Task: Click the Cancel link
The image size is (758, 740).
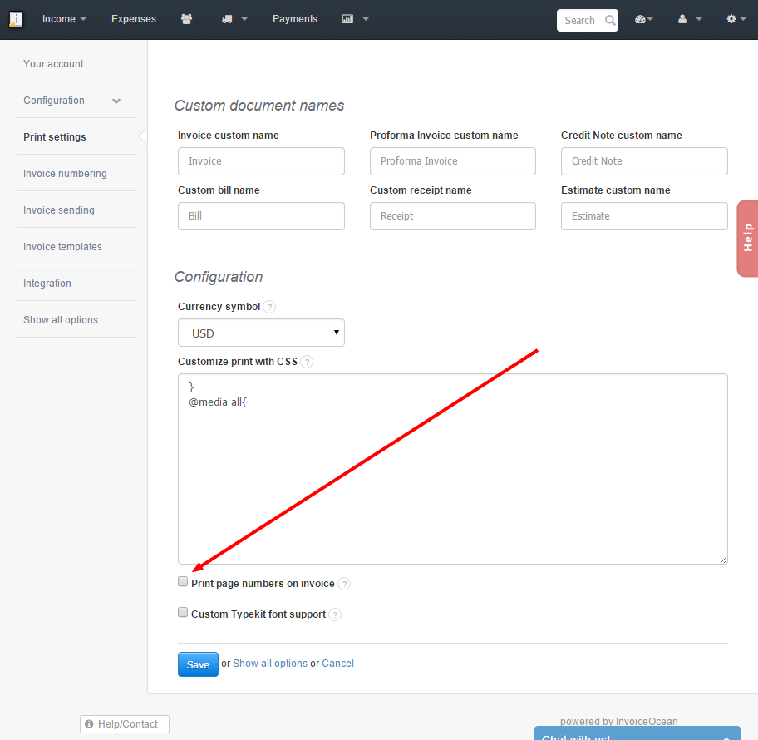Action: [x=338, y=664]
